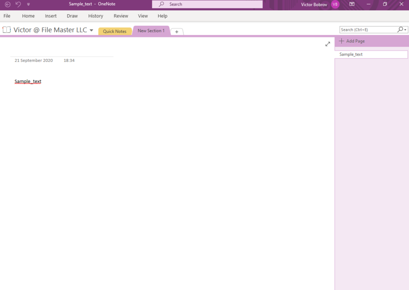Screen dimensions: 409x290
Task: Select the New Section 1 tab
Action: click(151, 31)
